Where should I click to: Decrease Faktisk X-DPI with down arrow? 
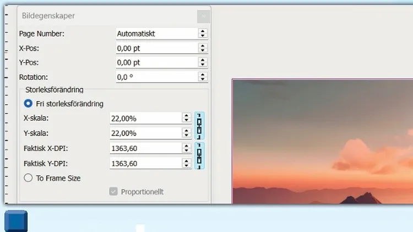click(187, 150)
